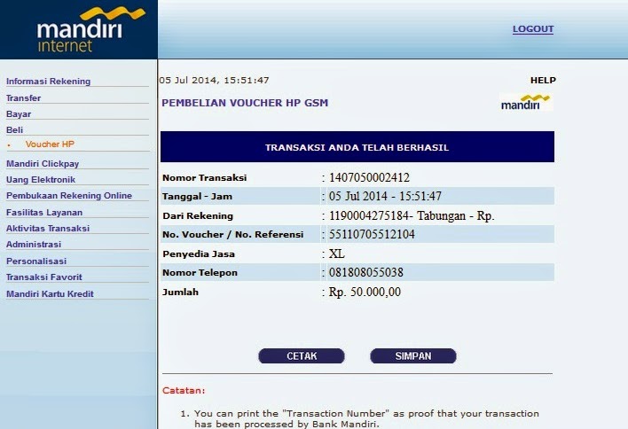Viewport: 628px width, 429px height.
Task: Select Voucher HP submenu item
Action: click(50, 144)
